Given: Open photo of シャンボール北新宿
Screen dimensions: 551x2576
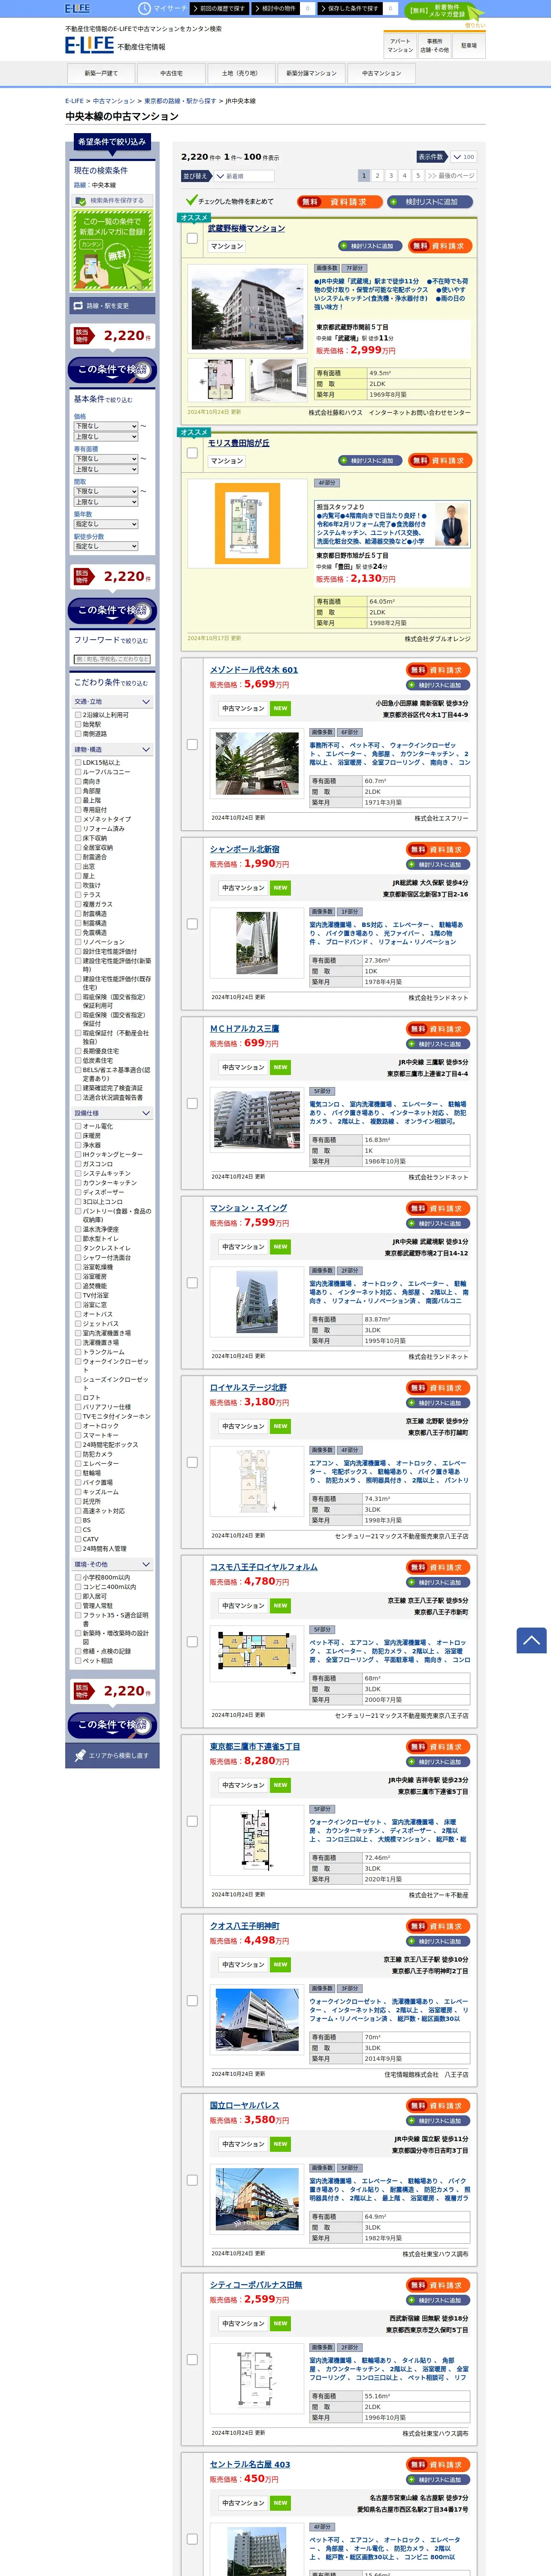Looking at the screenshot, I should coord(257,943).
